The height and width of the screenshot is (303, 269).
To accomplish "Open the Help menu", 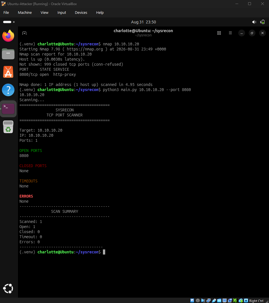I will click(x=100, y=13).
